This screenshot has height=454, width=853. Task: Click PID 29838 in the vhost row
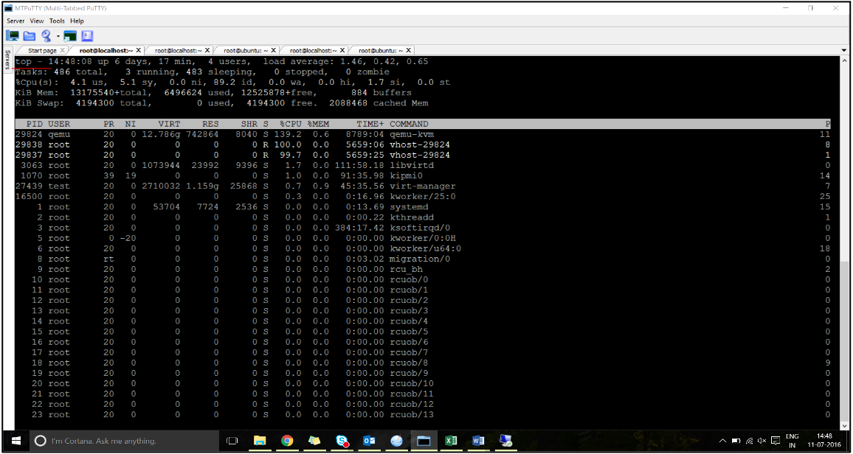[x=29, y=144]
